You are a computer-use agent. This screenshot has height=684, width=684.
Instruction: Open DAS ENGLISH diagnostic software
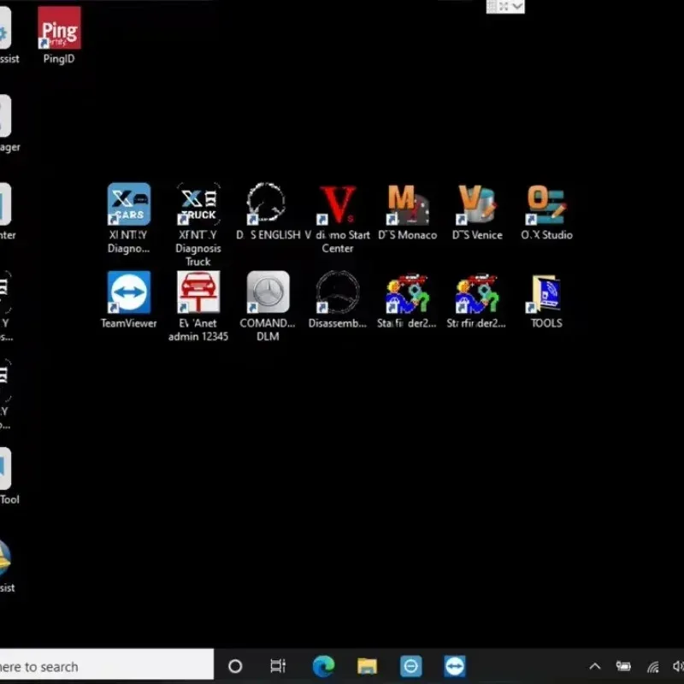pos(266,203)
